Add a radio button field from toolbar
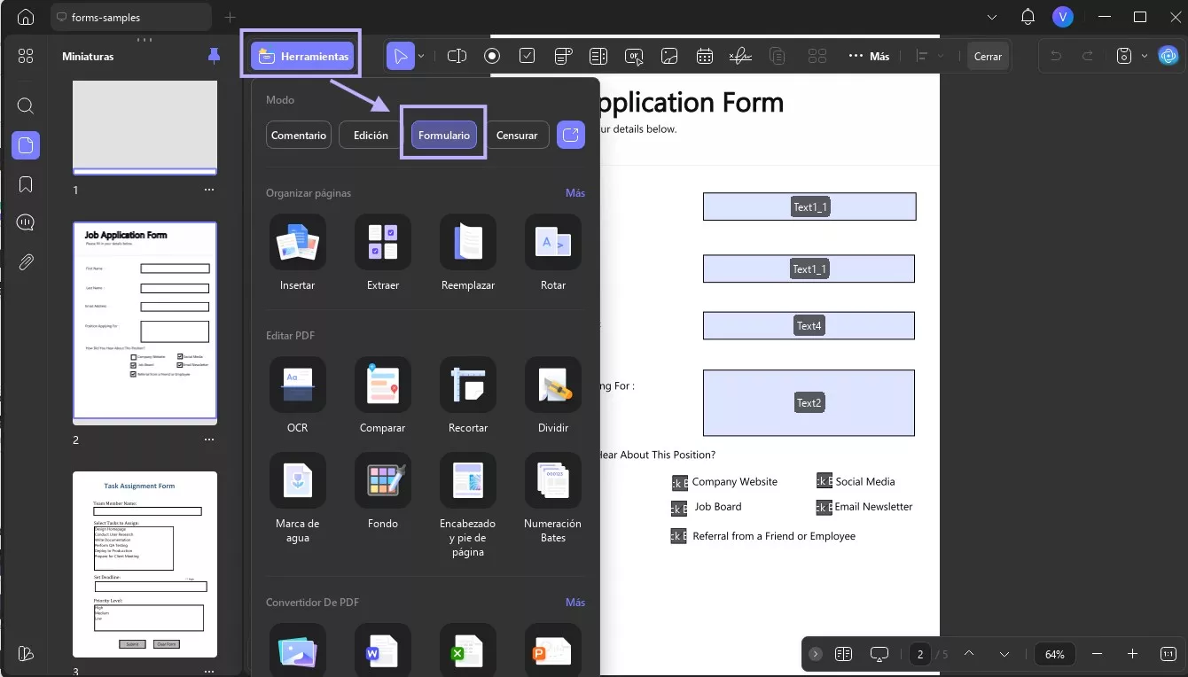 pos(492,56)
